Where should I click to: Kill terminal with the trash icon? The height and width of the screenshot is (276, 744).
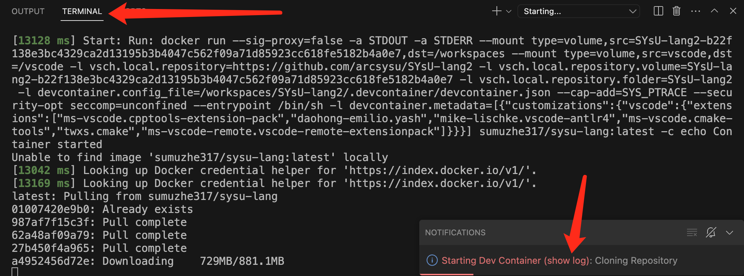(x=677, y=11)
